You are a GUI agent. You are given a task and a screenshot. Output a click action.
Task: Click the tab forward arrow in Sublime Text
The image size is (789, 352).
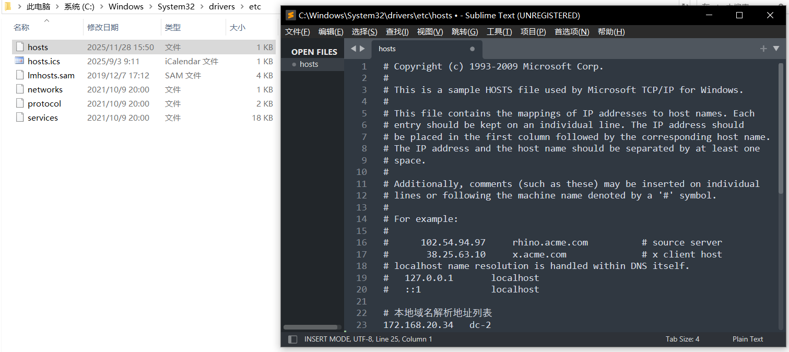pyautogui.click(x=362, y=49)
